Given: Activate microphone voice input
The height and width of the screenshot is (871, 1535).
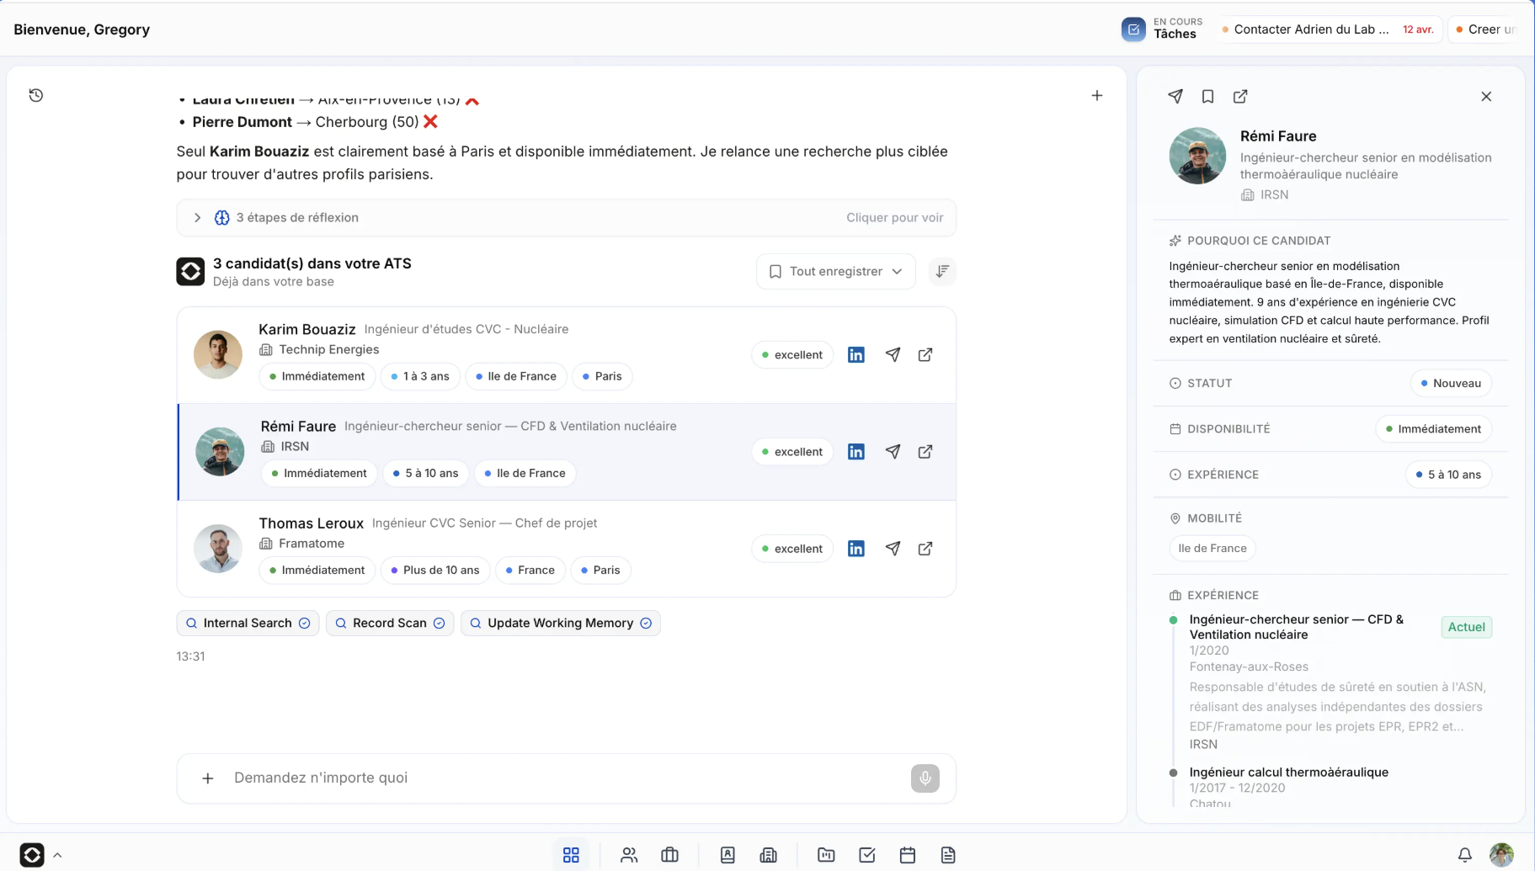Looking at the screenshot, I should pos(925,778).
